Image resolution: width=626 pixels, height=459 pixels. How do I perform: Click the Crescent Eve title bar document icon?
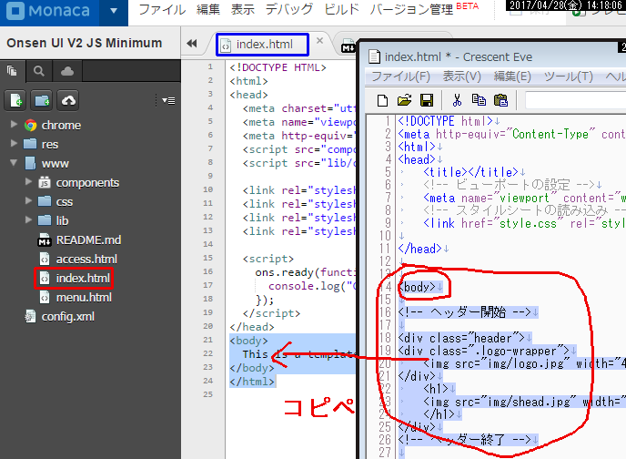(x=374, y=56)
